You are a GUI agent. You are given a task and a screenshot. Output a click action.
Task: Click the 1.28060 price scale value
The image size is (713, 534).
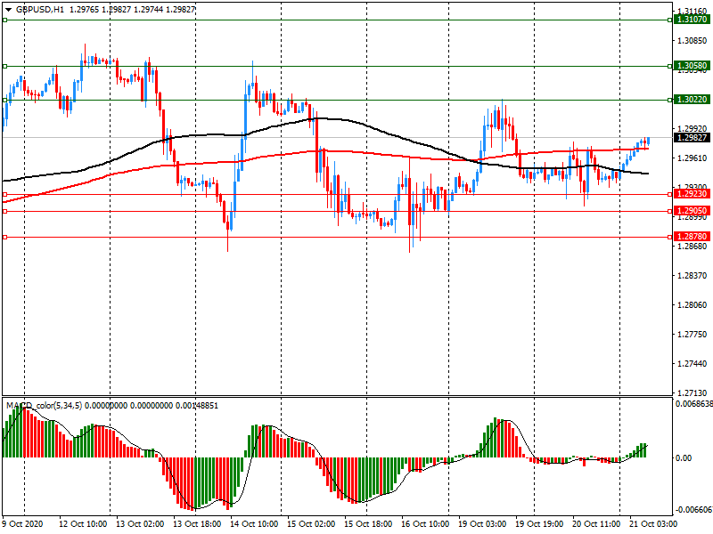click(693, 304)
